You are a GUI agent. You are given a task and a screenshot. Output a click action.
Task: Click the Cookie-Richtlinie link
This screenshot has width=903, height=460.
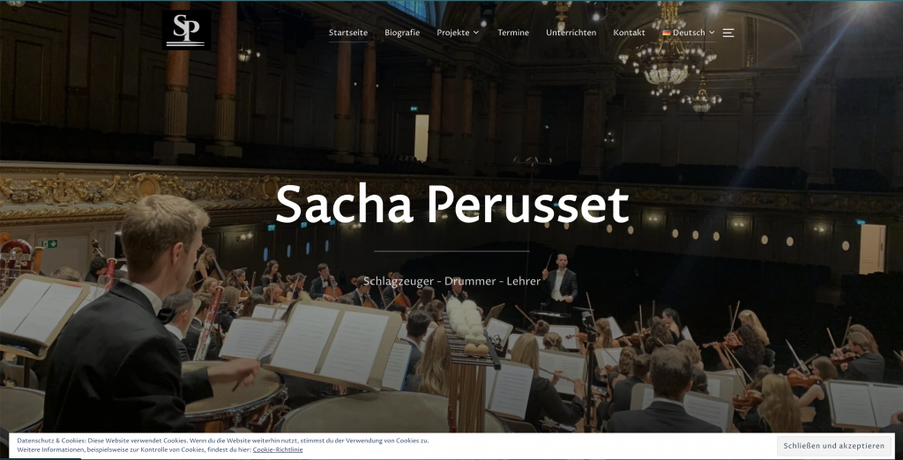click(x=278, y=449)
